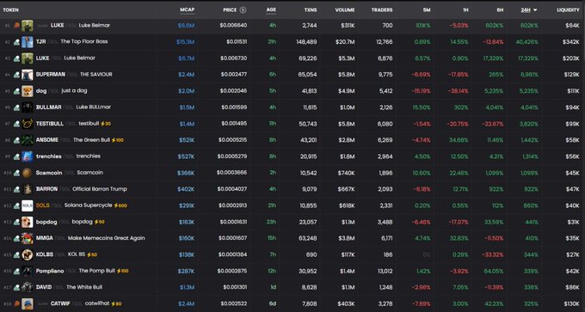
Task: Click the green pill icon in the trenchies row
Action: click(16, 157)
